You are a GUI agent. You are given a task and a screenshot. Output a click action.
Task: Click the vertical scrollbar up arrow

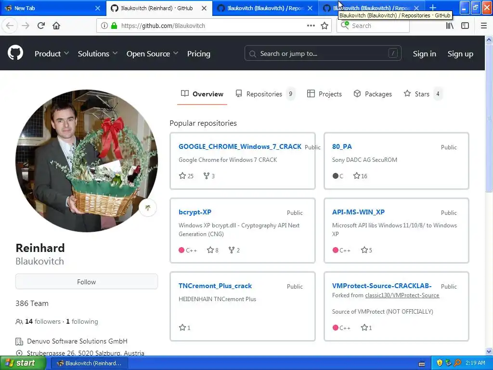pos(489,40)
